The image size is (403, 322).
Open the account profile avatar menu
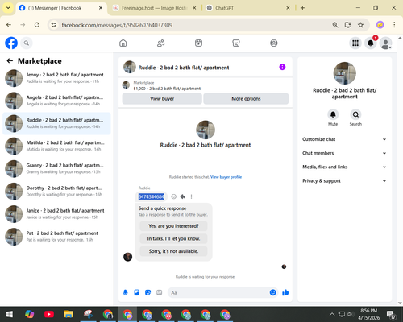(x=386, y=43)
